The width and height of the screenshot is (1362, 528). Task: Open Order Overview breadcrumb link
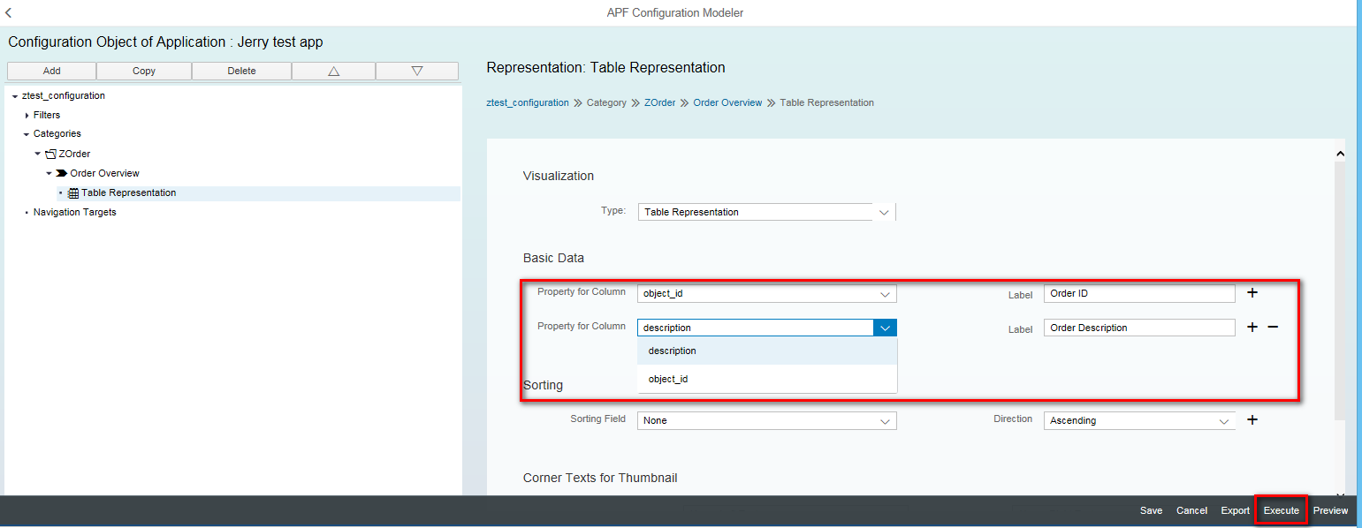[727, 102]
